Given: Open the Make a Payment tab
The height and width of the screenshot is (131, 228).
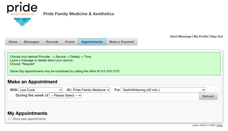Looking at the screenshot, I should (122, 42).
